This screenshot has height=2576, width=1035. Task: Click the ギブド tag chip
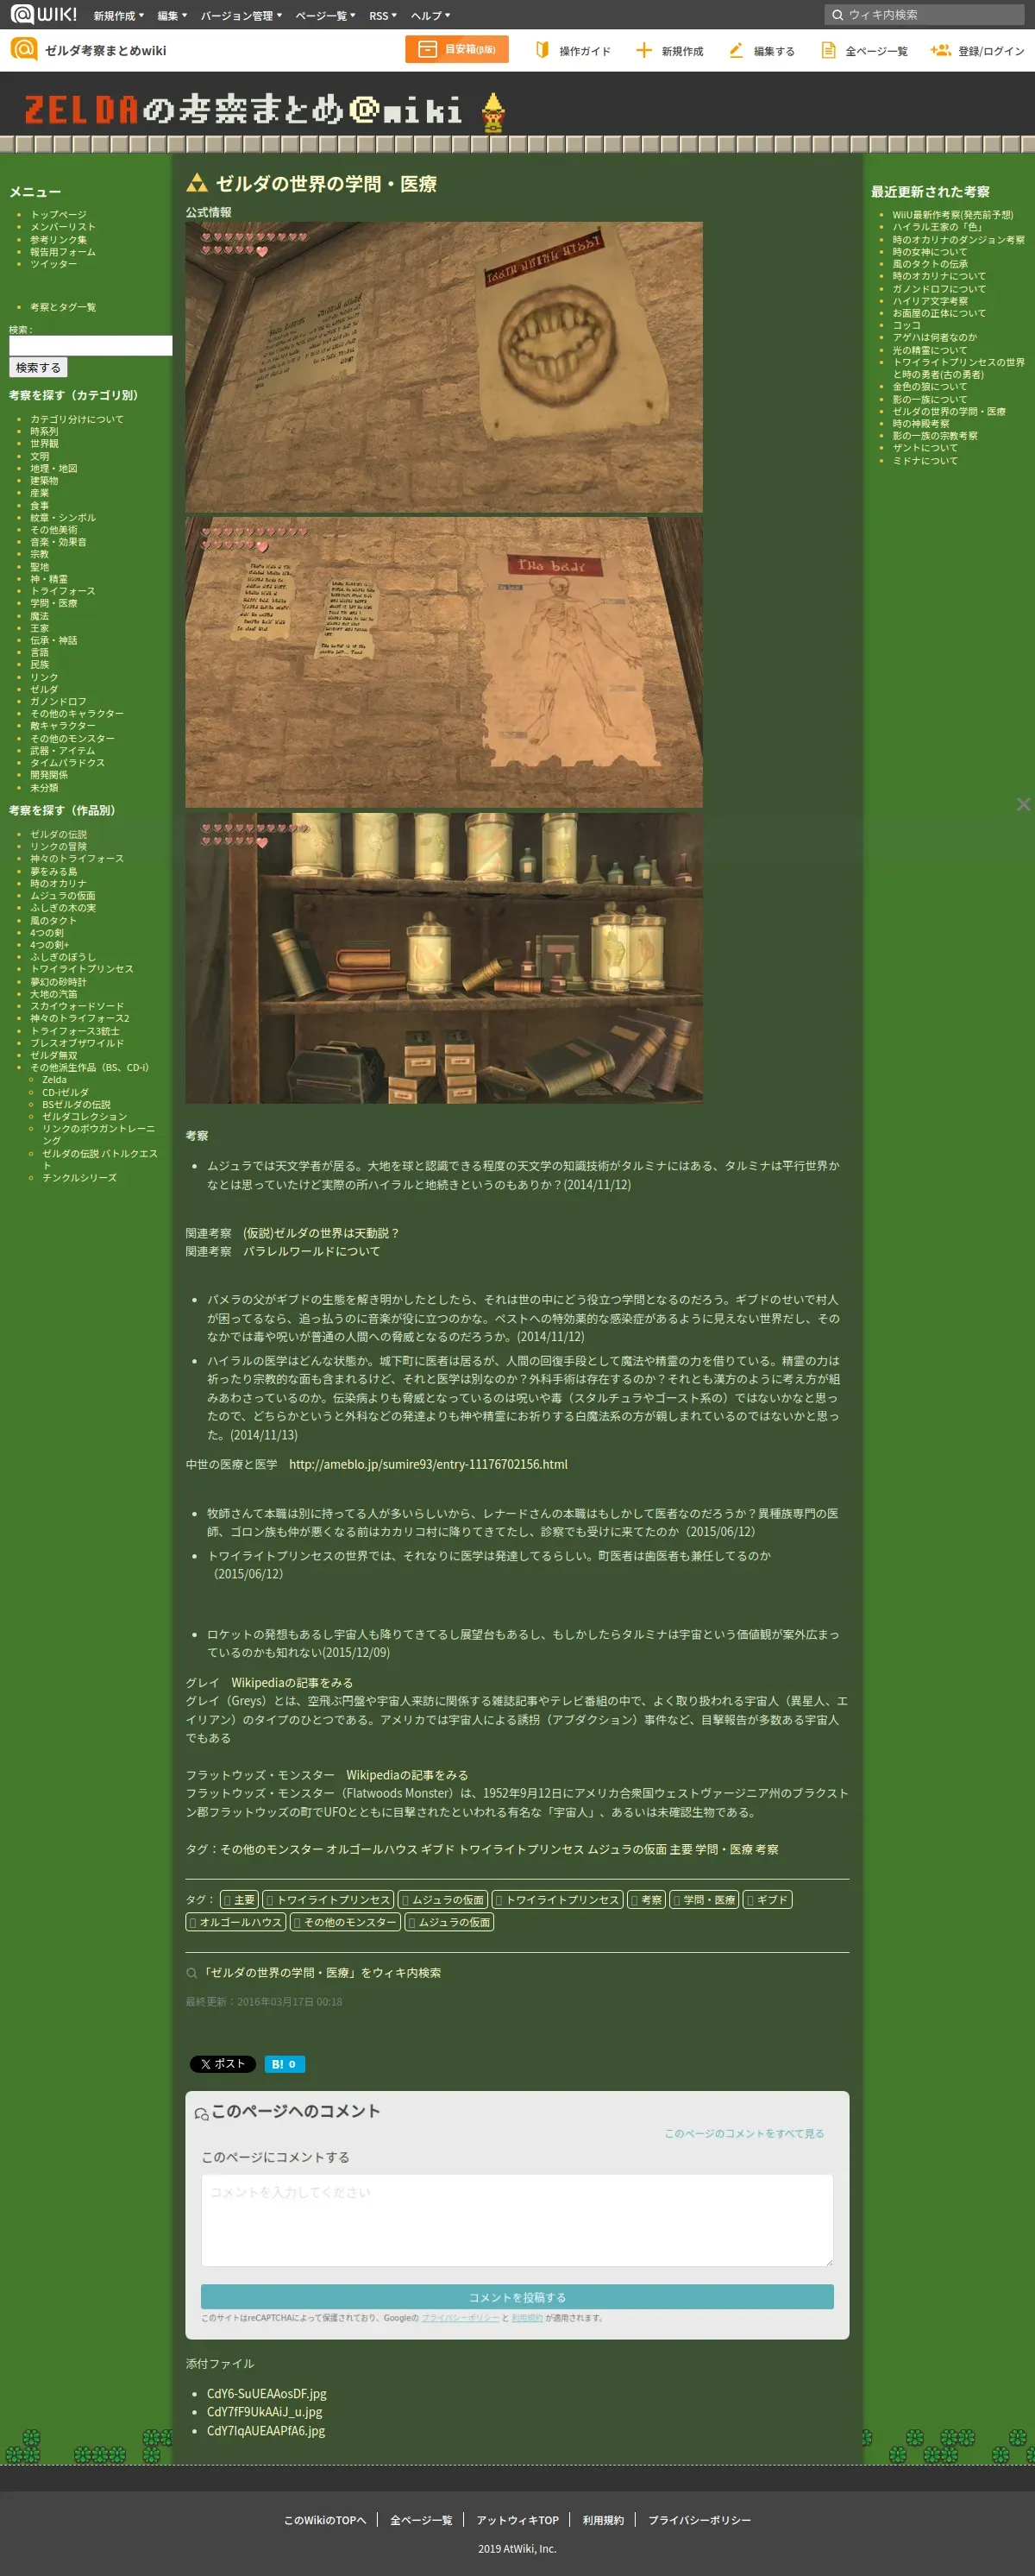[x=768, y=1900]
